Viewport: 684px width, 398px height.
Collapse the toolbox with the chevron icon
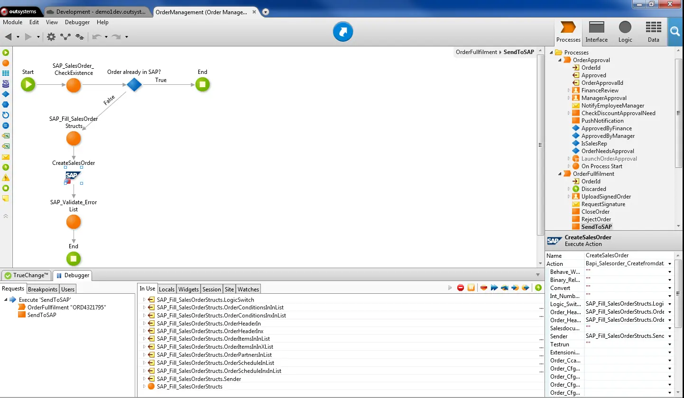point(6,216)
